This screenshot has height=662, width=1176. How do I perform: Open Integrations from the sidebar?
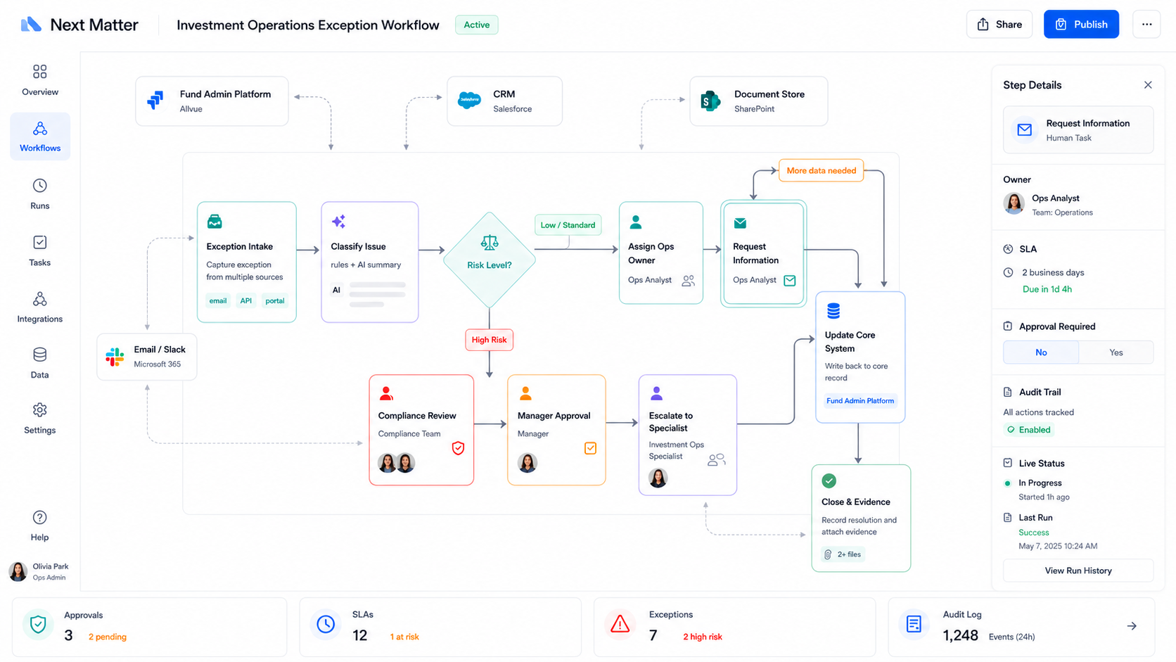(x=40, y=307)
